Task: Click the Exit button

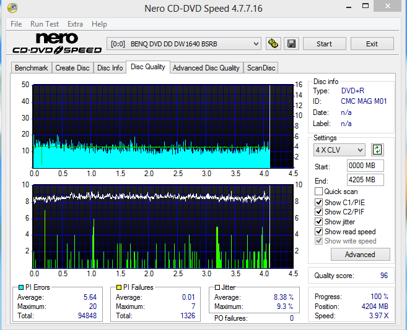Action: (372, 44)
